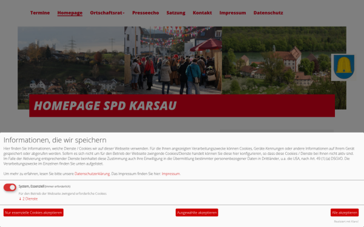Click the beehive coat of arms icon
Viewport: 364px width, 227px height.
[344, 67]
